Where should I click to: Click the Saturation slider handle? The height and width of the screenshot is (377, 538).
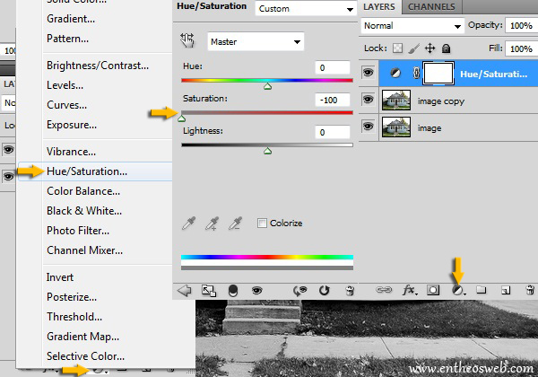coord(181,118)
